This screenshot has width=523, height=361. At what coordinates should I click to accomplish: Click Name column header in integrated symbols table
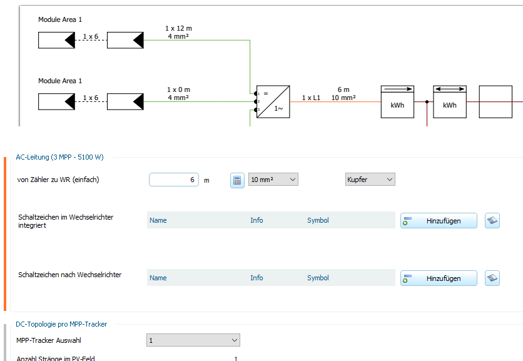(x=158, y=220)
